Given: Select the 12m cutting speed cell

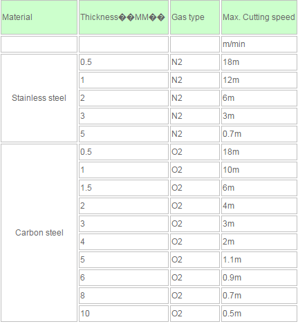Looking at the screenshot, I should coord(259,80).
